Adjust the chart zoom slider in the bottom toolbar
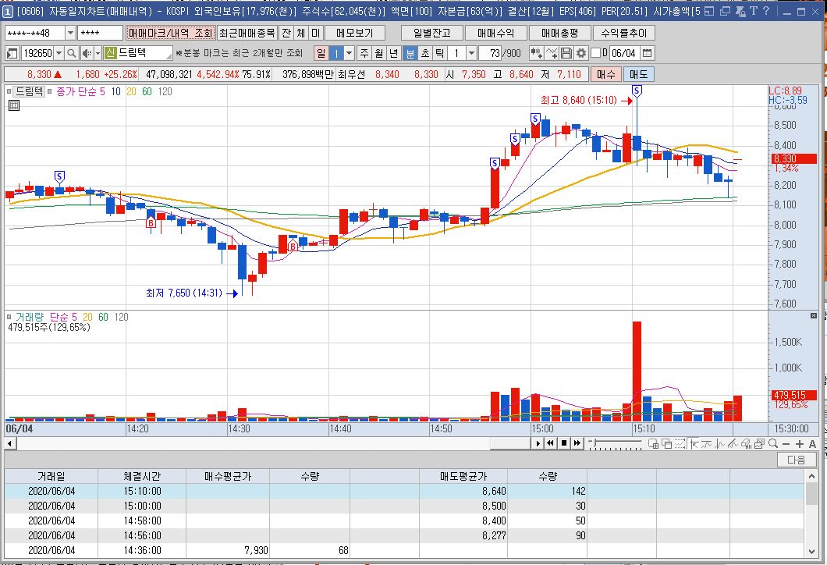 [x=595, y=442]
